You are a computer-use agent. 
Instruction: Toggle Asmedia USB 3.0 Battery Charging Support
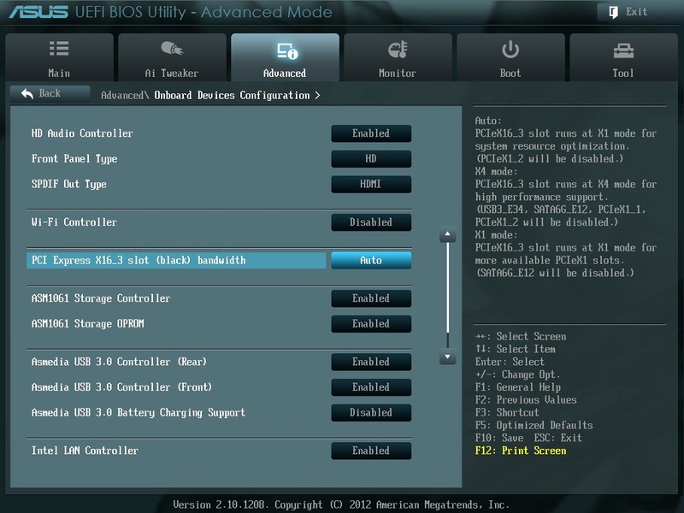371,412
